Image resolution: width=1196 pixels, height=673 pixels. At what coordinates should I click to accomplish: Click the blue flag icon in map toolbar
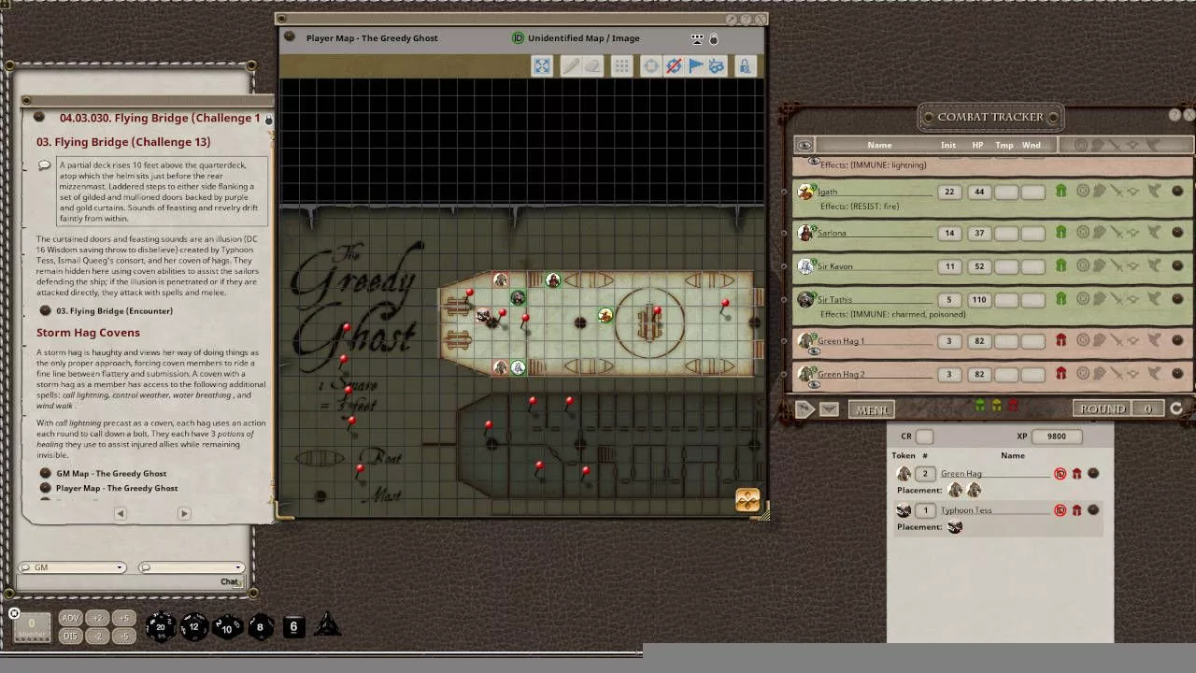coord(695,65)
